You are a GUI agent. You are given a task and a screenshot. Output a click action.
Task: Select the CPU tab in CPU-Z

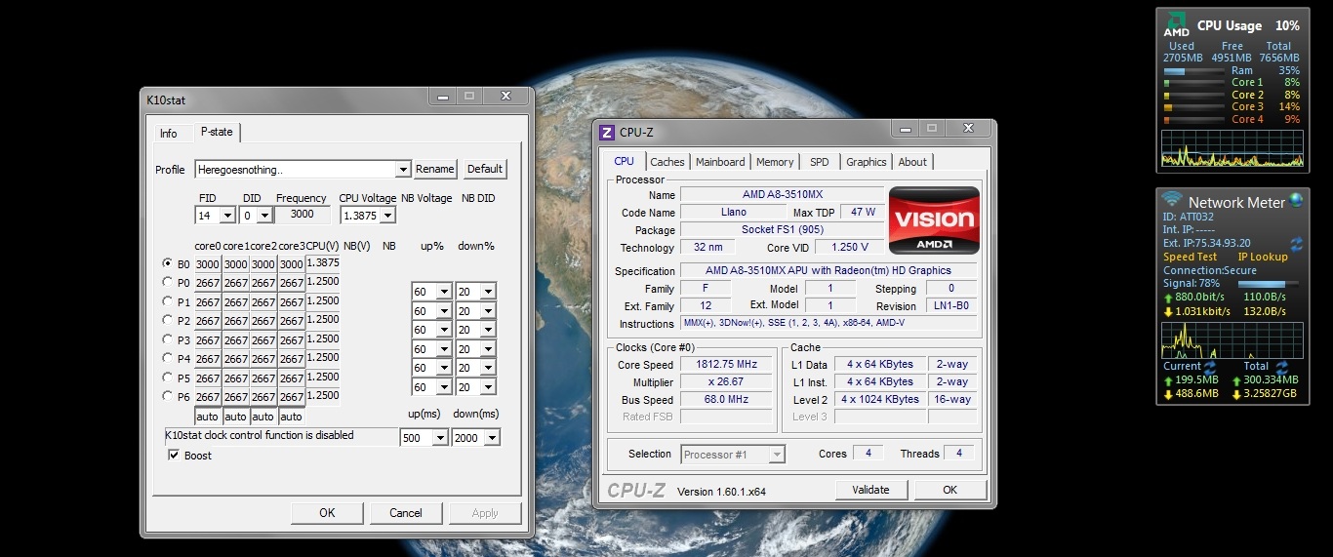624,161
